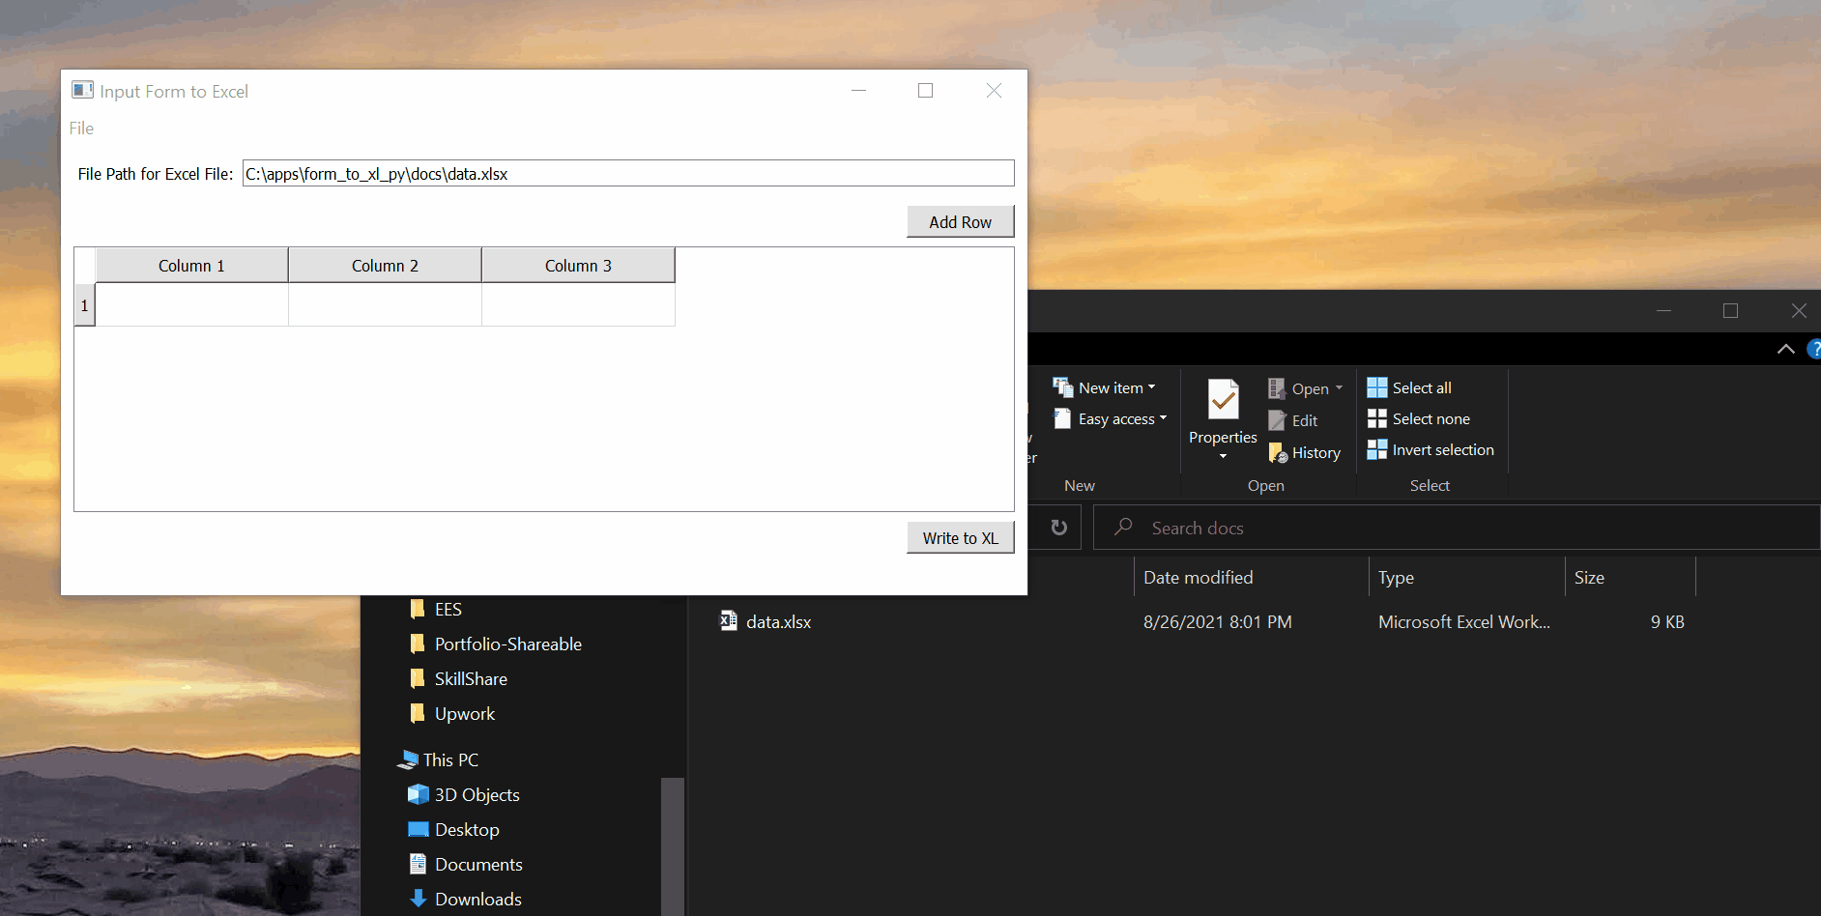
Task: Expand the Open dropdown arrow
Action: tap(1338, 387)
